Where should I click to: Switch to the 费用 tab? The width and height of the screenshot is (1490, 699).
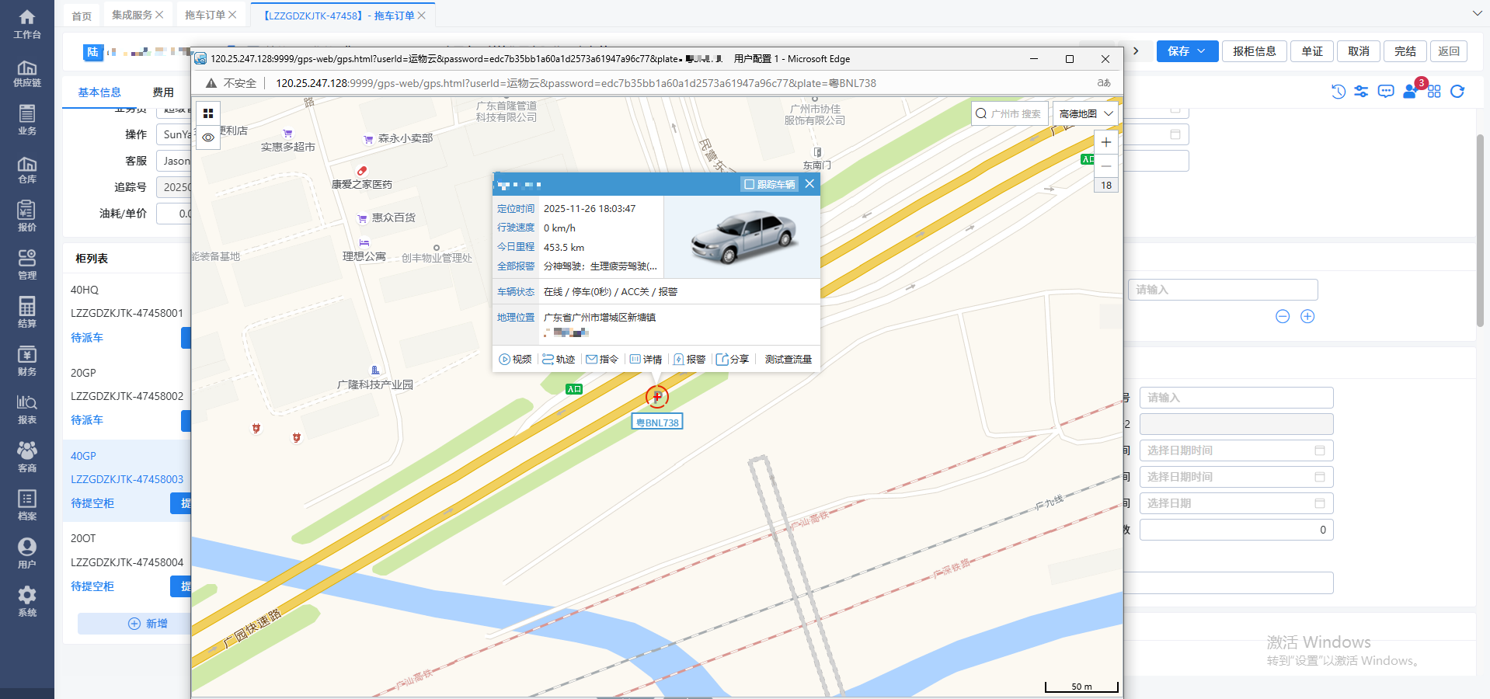[x=163, y=92]
